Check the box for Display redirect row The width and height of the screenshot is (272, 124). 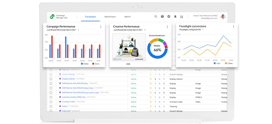(51, 79)
